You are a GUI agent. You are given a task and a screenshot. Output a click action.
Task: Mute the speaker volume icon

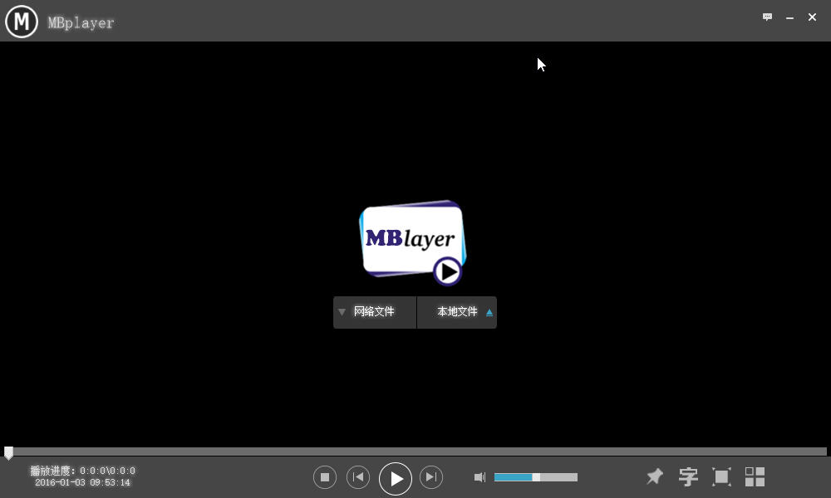click(479, 477)
